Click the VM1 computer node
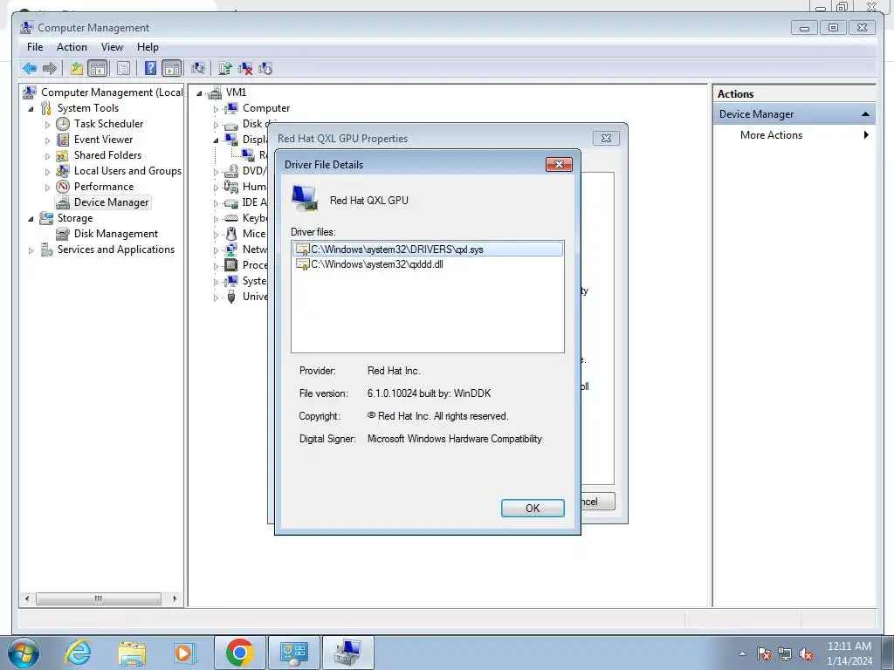 (x=236, y=92)
